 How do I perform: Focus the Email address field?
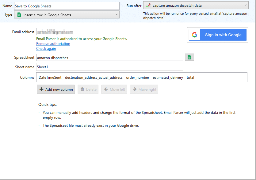click(109, 32)
